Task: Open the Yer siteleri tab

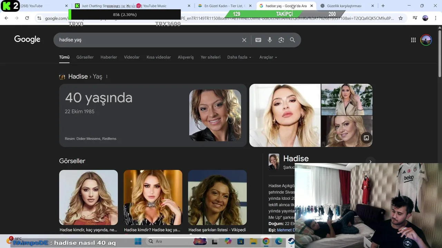Action: pyautogui.click(x=211, y=57)
